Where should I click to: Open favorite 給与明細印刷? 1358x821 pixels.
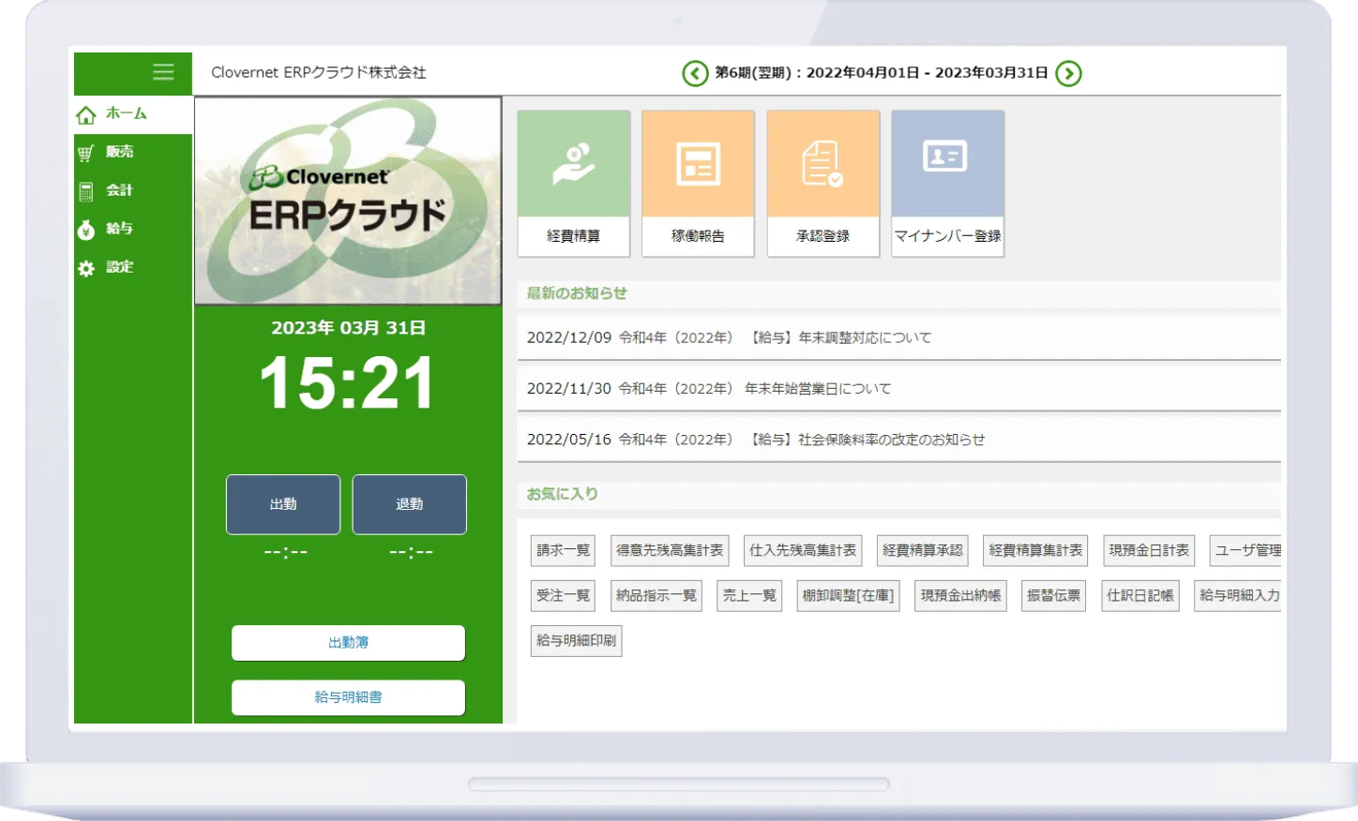click(577, 640)
